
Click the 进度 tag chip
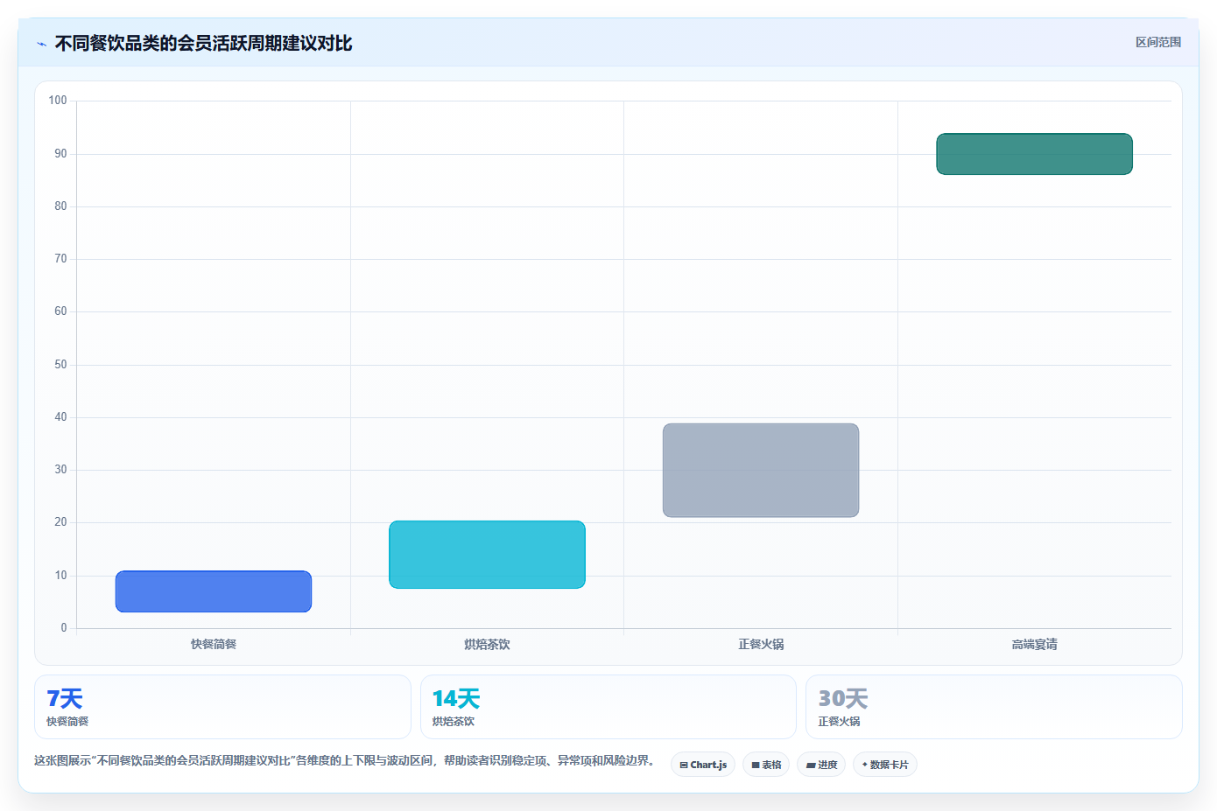(x=821, y=765)
